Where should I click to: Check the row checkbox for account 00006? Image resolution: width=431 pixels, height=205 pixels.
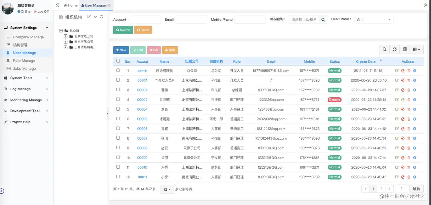[x=118, y=128]
